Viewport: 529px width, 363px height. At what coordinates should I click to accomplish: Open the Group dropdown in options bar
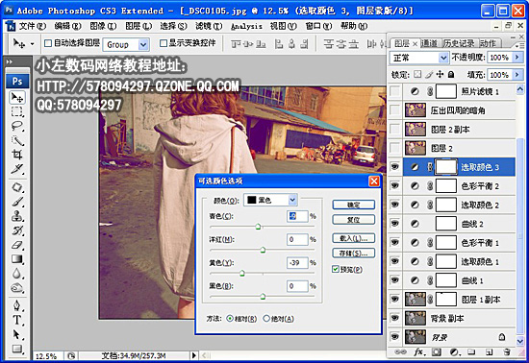[144, 44]
